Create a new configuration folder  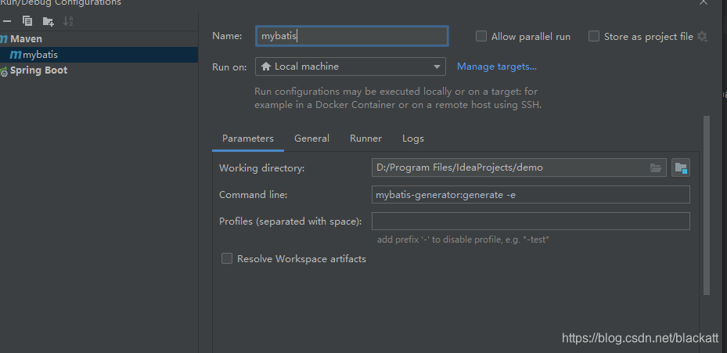pyautogui.click(x=48, y=21)
